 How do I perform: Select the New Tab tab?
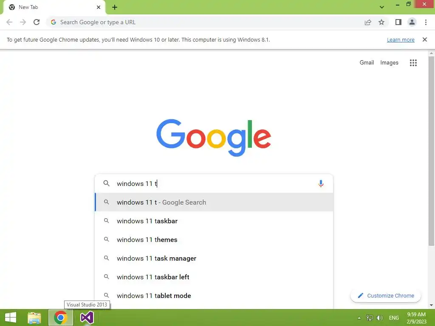click(54, 7)
